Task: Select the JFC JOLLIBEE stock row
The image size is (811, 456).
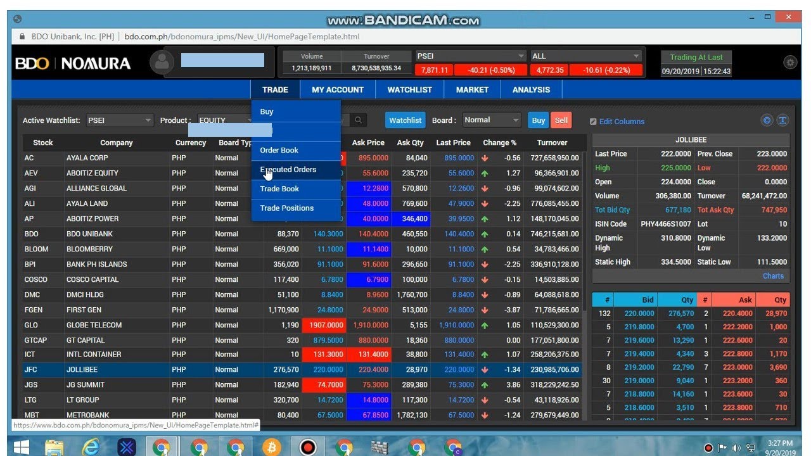Action: pyautogui.click(x=302, y=370)
